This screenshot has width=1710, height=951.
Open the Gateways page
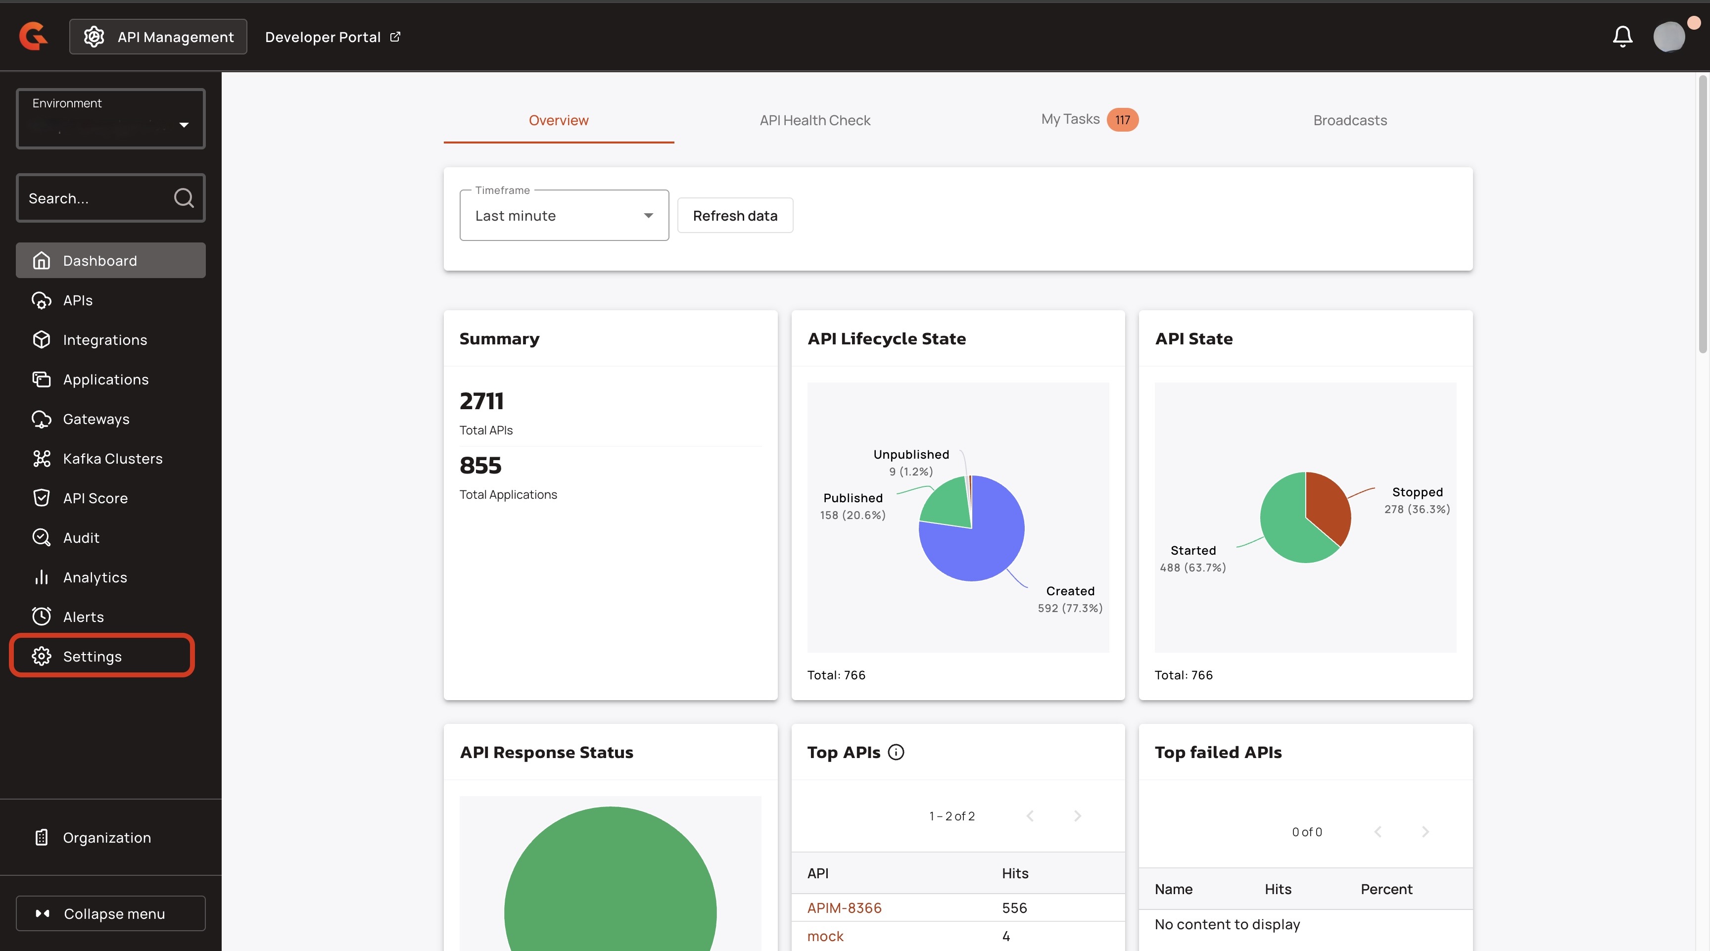[x=95, y=419]
